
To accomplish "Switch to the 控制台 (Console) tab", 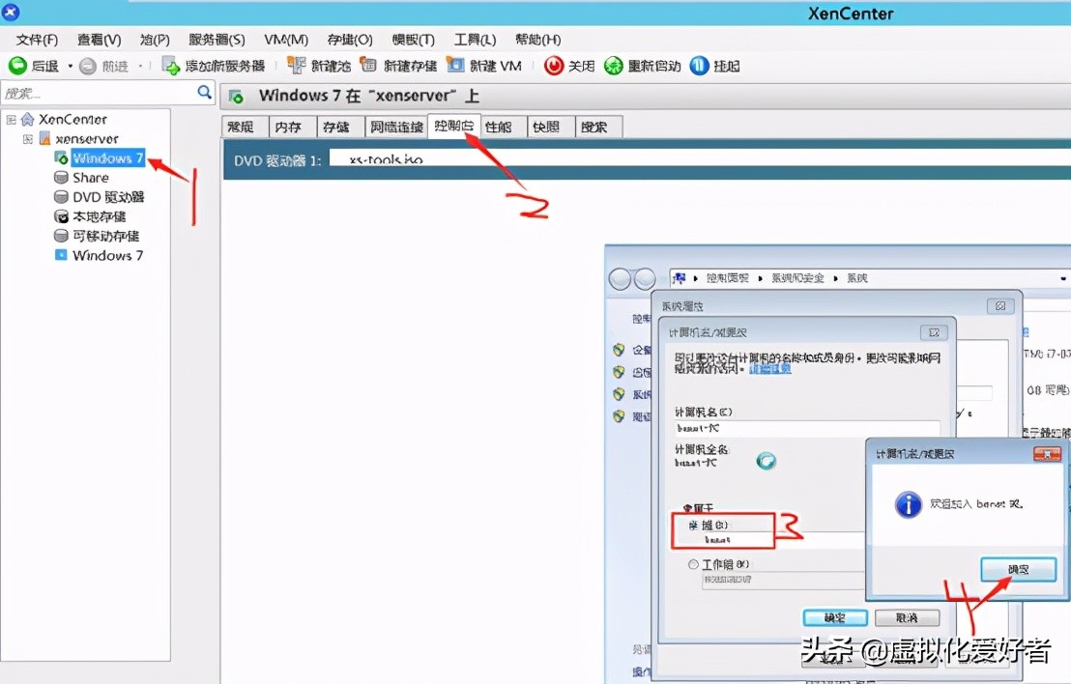I will pyautogui.click(x=454, y=127).
